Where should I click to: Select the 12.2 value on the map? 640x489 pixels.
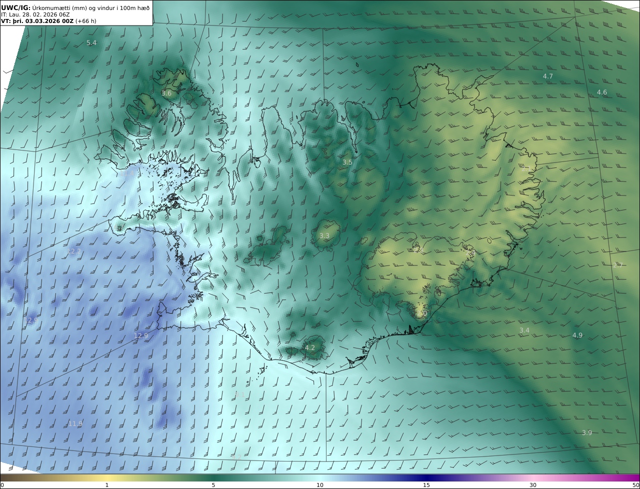click(x=74, y=251)
